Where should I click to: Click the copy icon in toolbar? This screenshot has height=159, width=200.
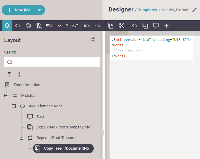[111, 26]
